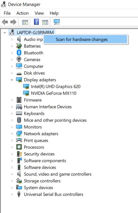Click the System devices icon
Viewport: 138px width, 213px height.
pos(19,187)
